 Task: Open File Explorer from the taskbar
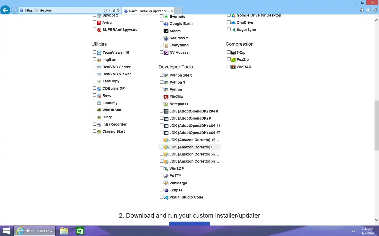coord(64,231)
